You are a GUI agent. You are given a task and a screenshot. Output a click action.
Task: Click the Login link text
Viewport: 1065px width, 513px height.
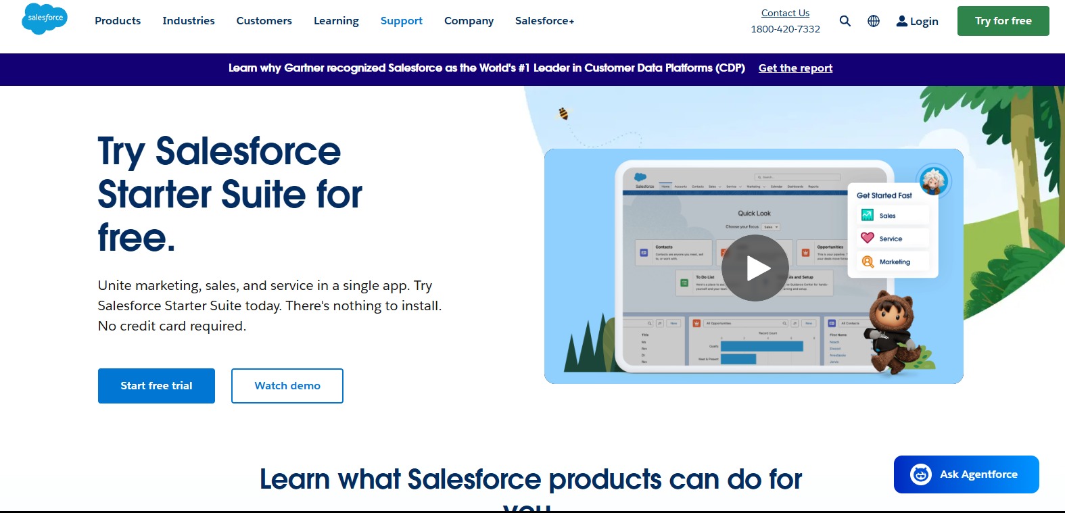pos(924,22)
